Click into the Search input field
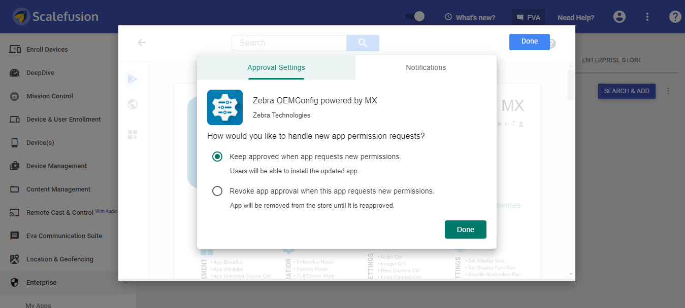The height and width of the screenshot is (308, 685). coord(289,43)
